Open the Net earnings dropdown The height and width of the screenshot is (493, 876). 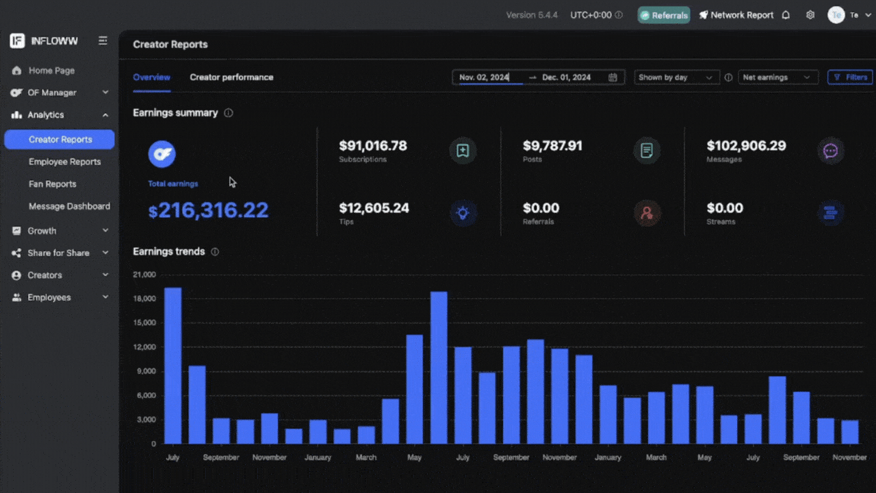(x=777, y=77)
